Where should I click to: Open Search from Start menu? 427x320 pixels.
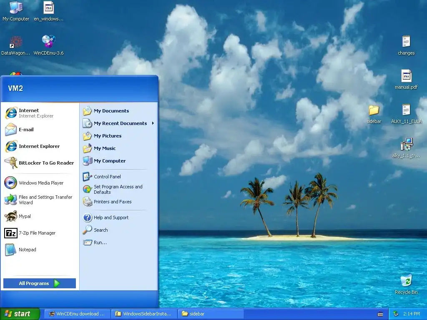pyautogui.click(x=118, y=230)
